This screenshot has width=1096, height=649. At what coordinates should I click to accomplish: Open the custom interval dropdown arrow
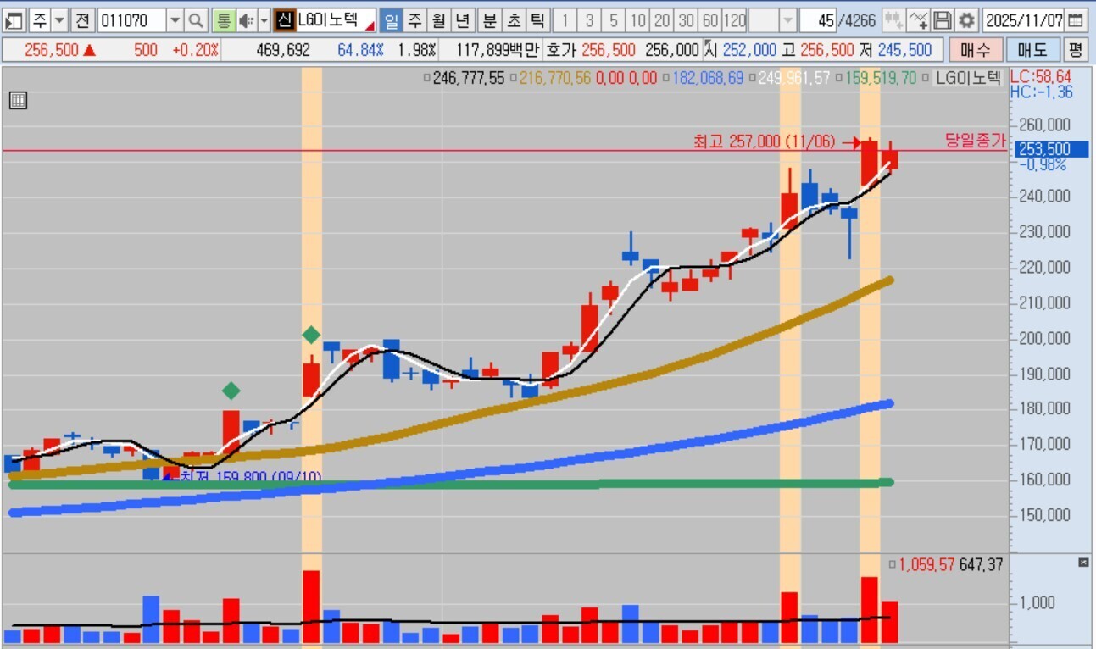pos(787,19)
